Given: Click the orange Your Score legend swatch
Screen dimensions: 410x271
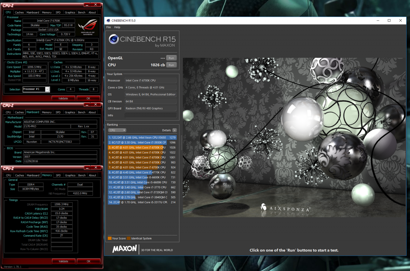Looking at the screenshot, I should (110, 238).
